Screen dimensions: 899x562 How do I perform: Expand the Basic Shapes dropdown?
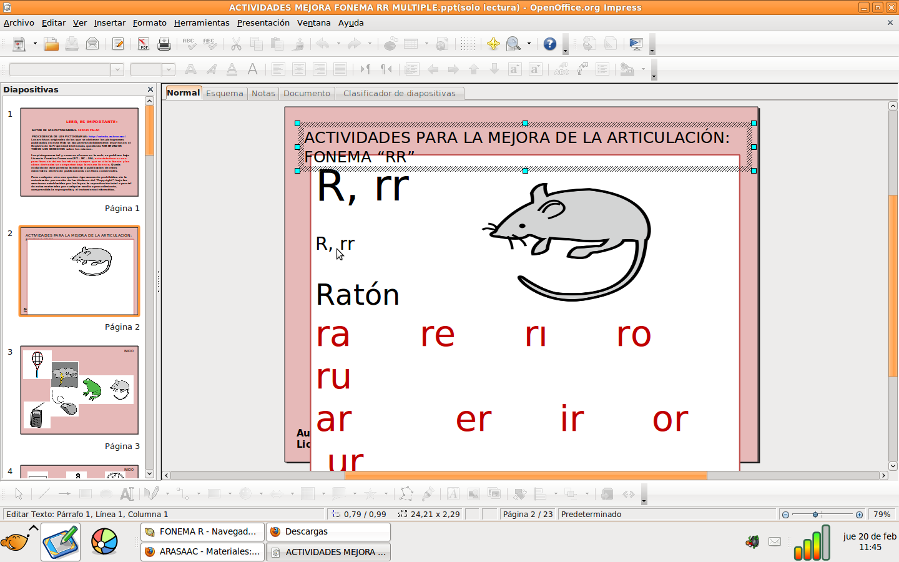(229, 494)
